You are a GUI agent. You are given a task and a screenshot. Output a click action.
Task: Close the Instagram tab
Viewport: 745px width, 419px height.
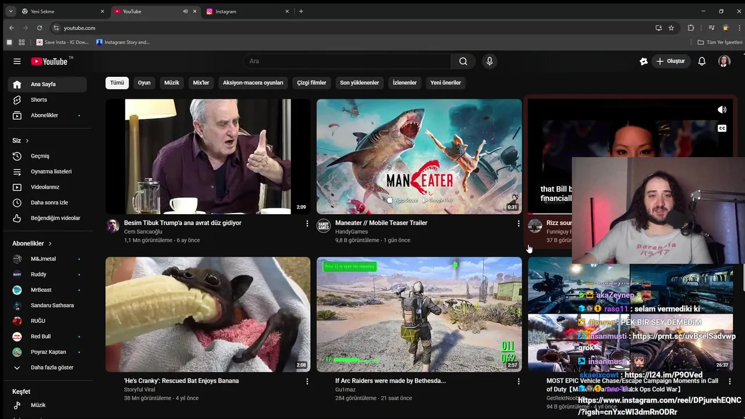[287, 11]
